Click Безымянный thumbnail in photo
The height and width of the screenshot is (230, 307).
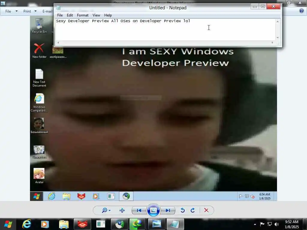tap(39, 125)
